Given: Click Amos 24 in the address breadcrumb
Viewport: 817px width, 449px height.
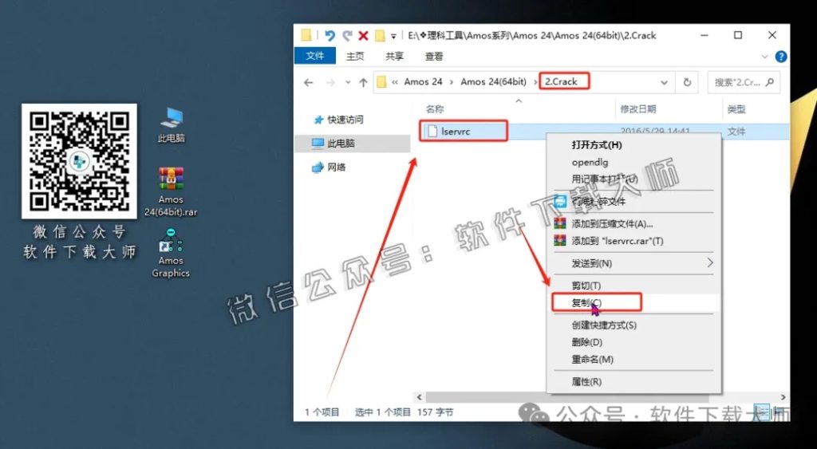Looking at the screenshot, I should pyautogui.click(x=423, y=82).
